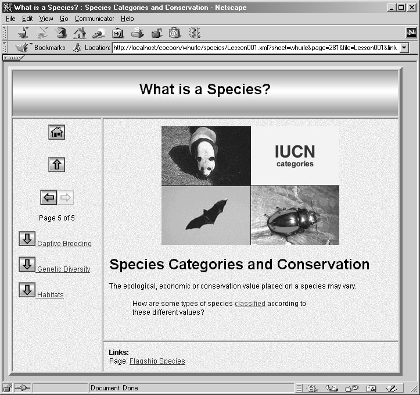The height and width of the screenshot is (395, 420).
Task: Open the Bookmarks menu button
Action: point(41,48)
